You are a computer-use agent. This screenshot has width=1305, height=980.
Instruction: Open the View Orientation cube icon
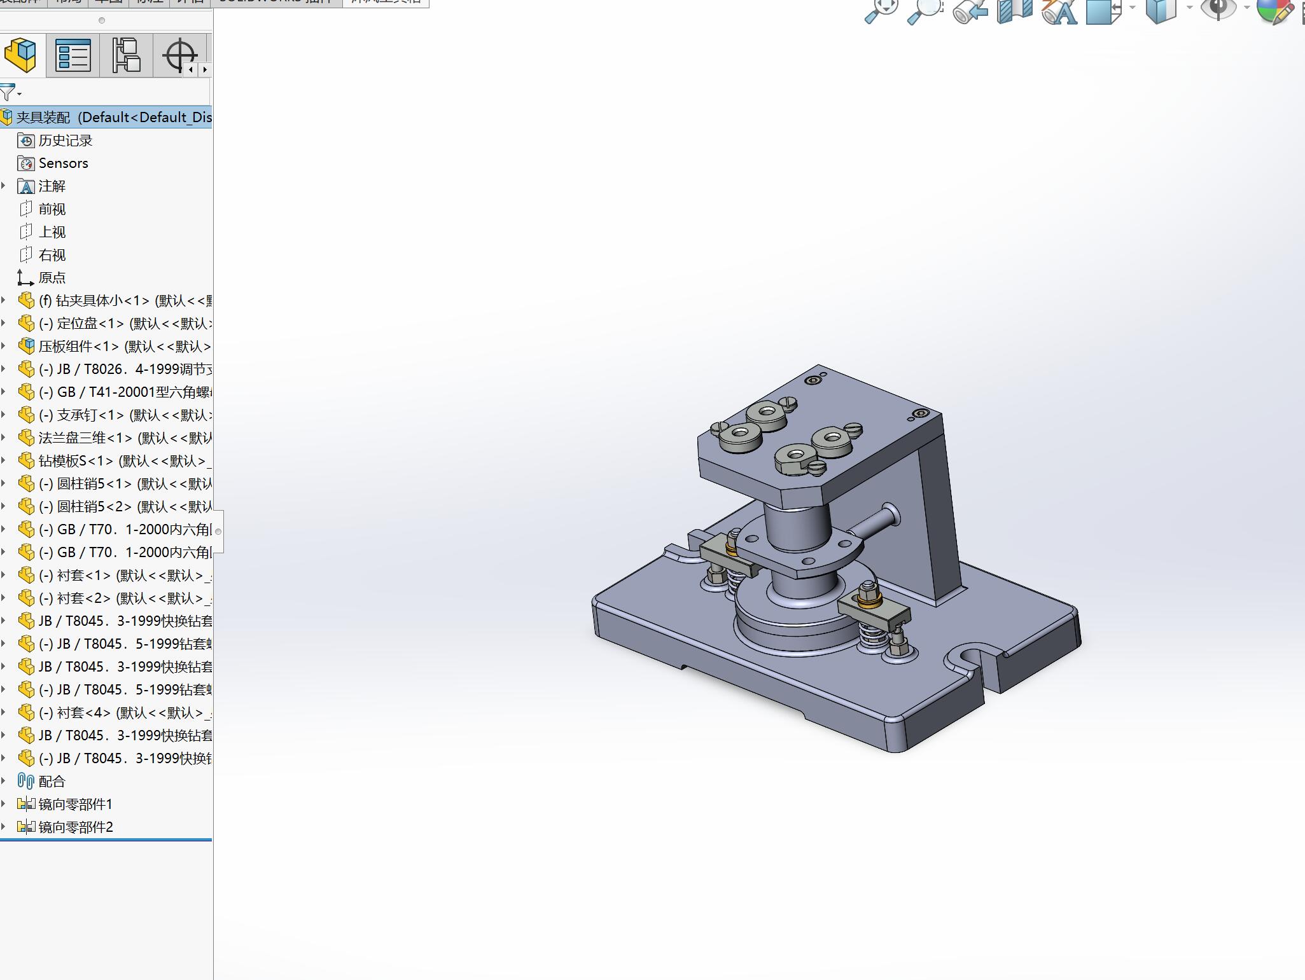(1104, 11)
